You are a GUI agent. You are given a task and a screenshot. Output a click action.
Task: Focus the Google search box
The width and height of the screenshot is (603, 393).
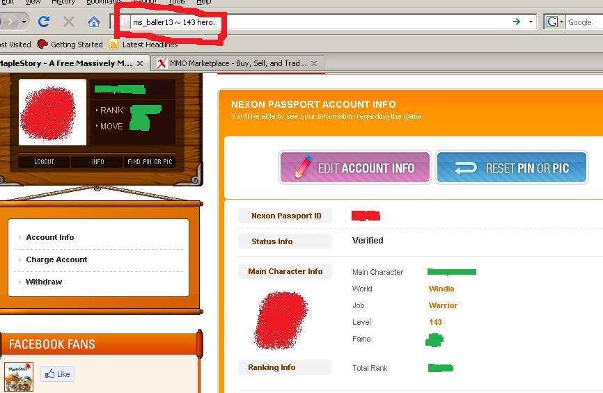pyautogui.click(x=584, y=22)
